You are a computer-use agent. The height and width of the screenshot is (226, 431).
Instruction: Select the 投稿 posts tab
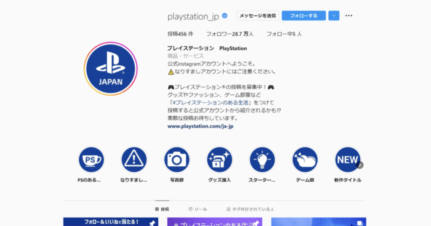click(x=162, y=209)
